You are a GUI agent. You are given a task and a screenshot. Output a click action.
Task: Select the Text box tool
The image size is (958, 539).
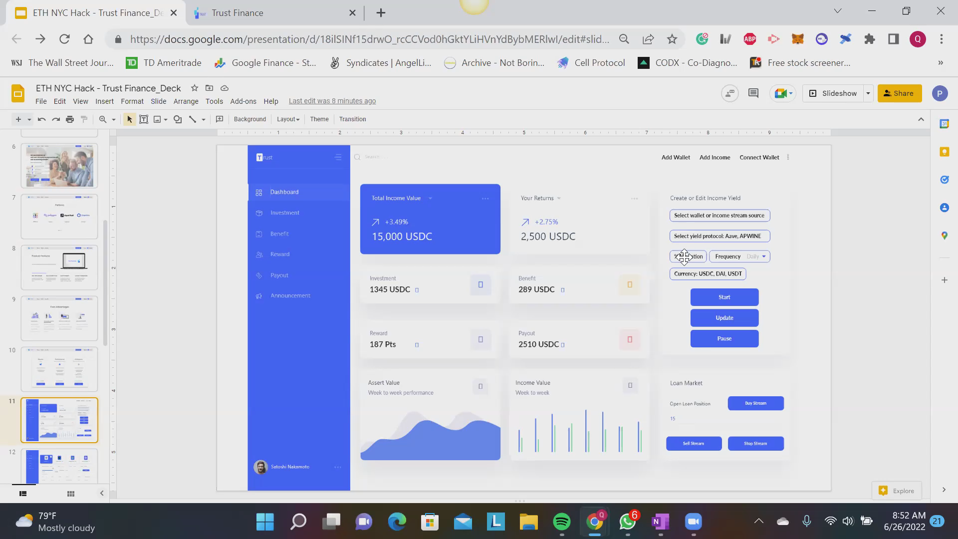pos(144,119)
